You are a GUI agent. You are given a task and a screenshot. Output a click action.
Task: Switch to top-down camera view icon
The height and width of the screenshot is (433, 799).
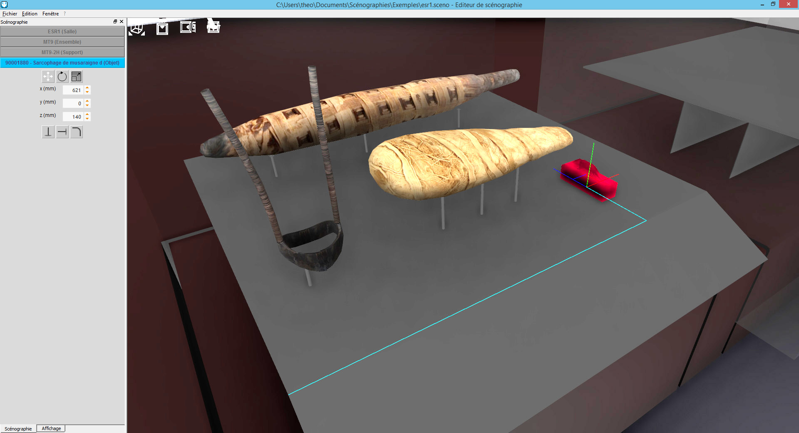pyautogui.click(x=162, y=28)
